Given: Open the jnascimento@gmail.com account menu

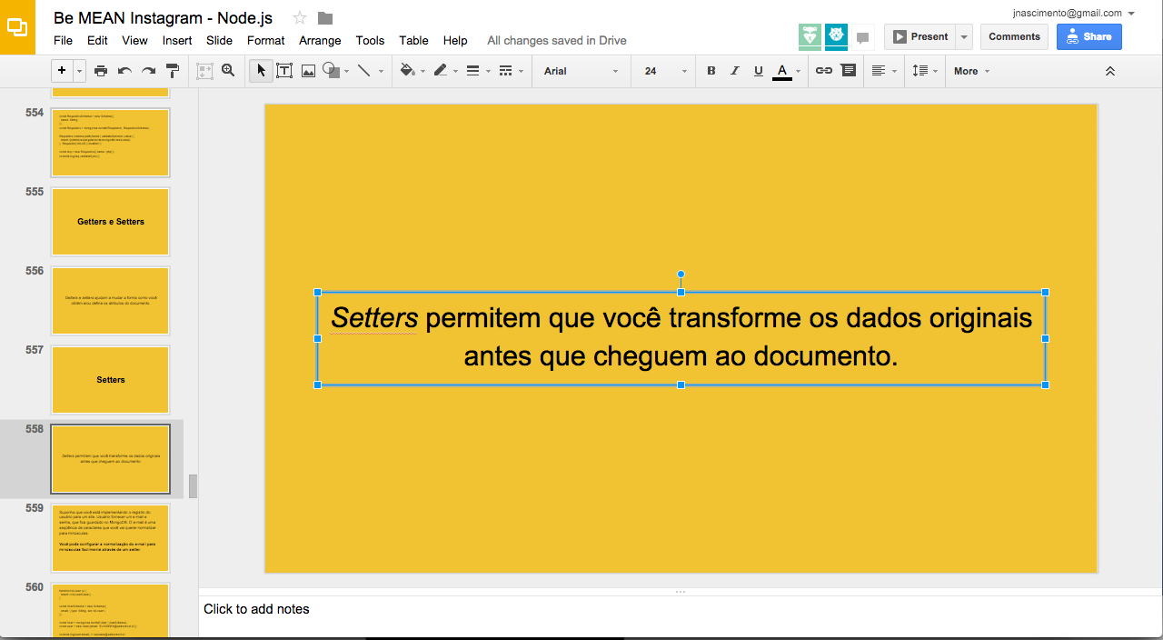Looking at the screenshot, I should click(x=1074, y=13).
